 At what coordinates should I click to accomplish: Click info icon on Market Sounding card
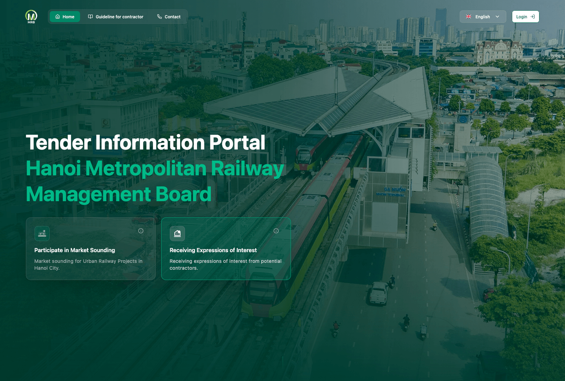point(141,231)
